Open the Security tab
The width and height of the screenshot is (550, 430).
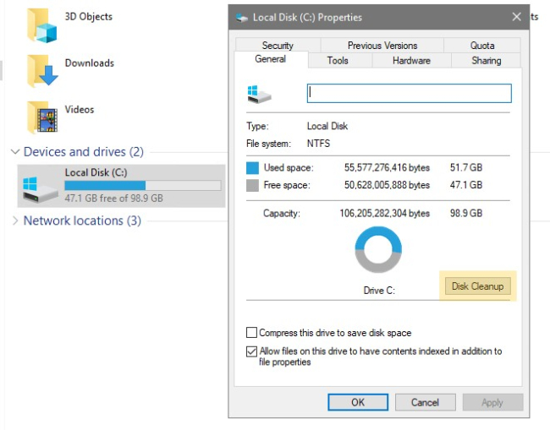(278, 45)
